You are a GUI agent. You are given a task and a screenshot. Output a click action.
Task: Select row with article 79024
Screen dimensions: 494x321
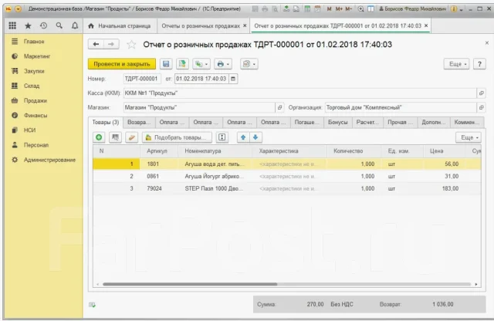pyautogui.click(x=286, y=188)
